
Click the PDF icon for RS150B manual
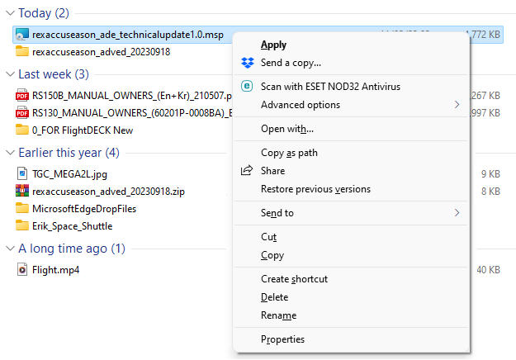tap(22, 95)
